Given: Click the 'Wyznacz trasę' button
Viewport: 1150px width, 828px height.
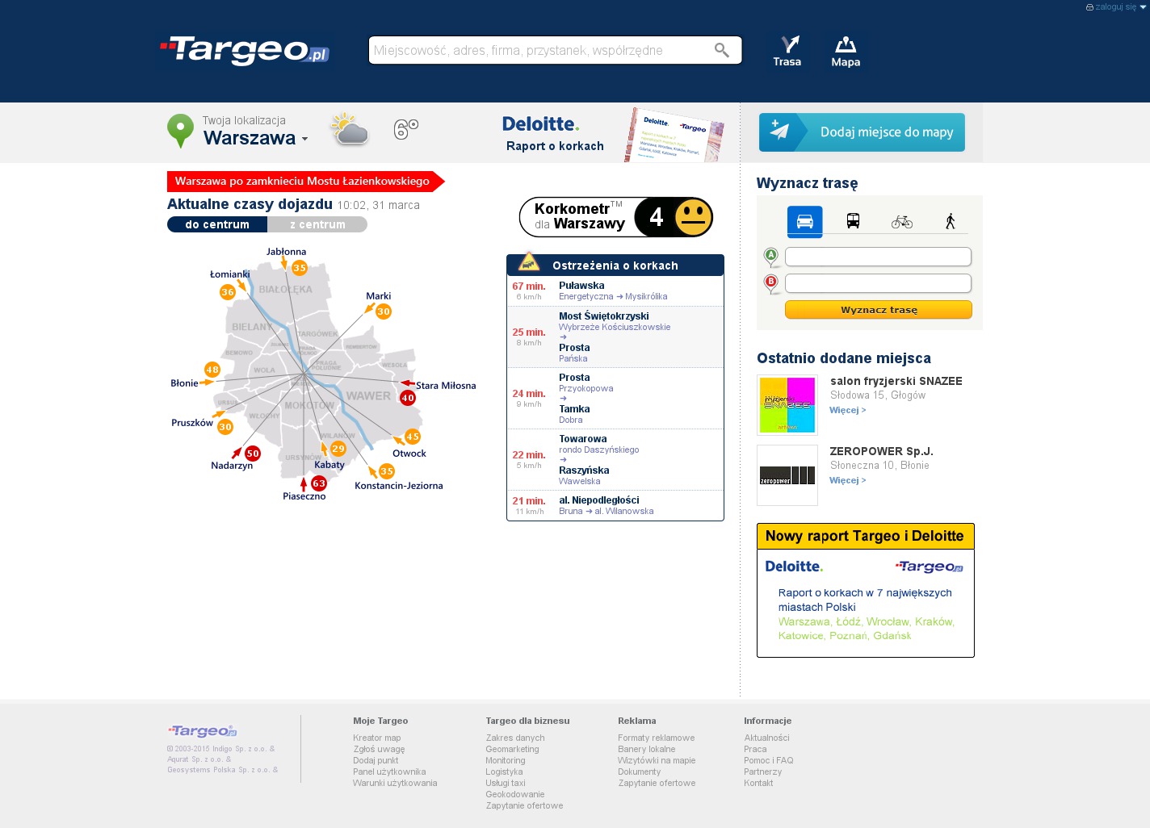Looking at the screenshot, I should click(x=878, y=310).
